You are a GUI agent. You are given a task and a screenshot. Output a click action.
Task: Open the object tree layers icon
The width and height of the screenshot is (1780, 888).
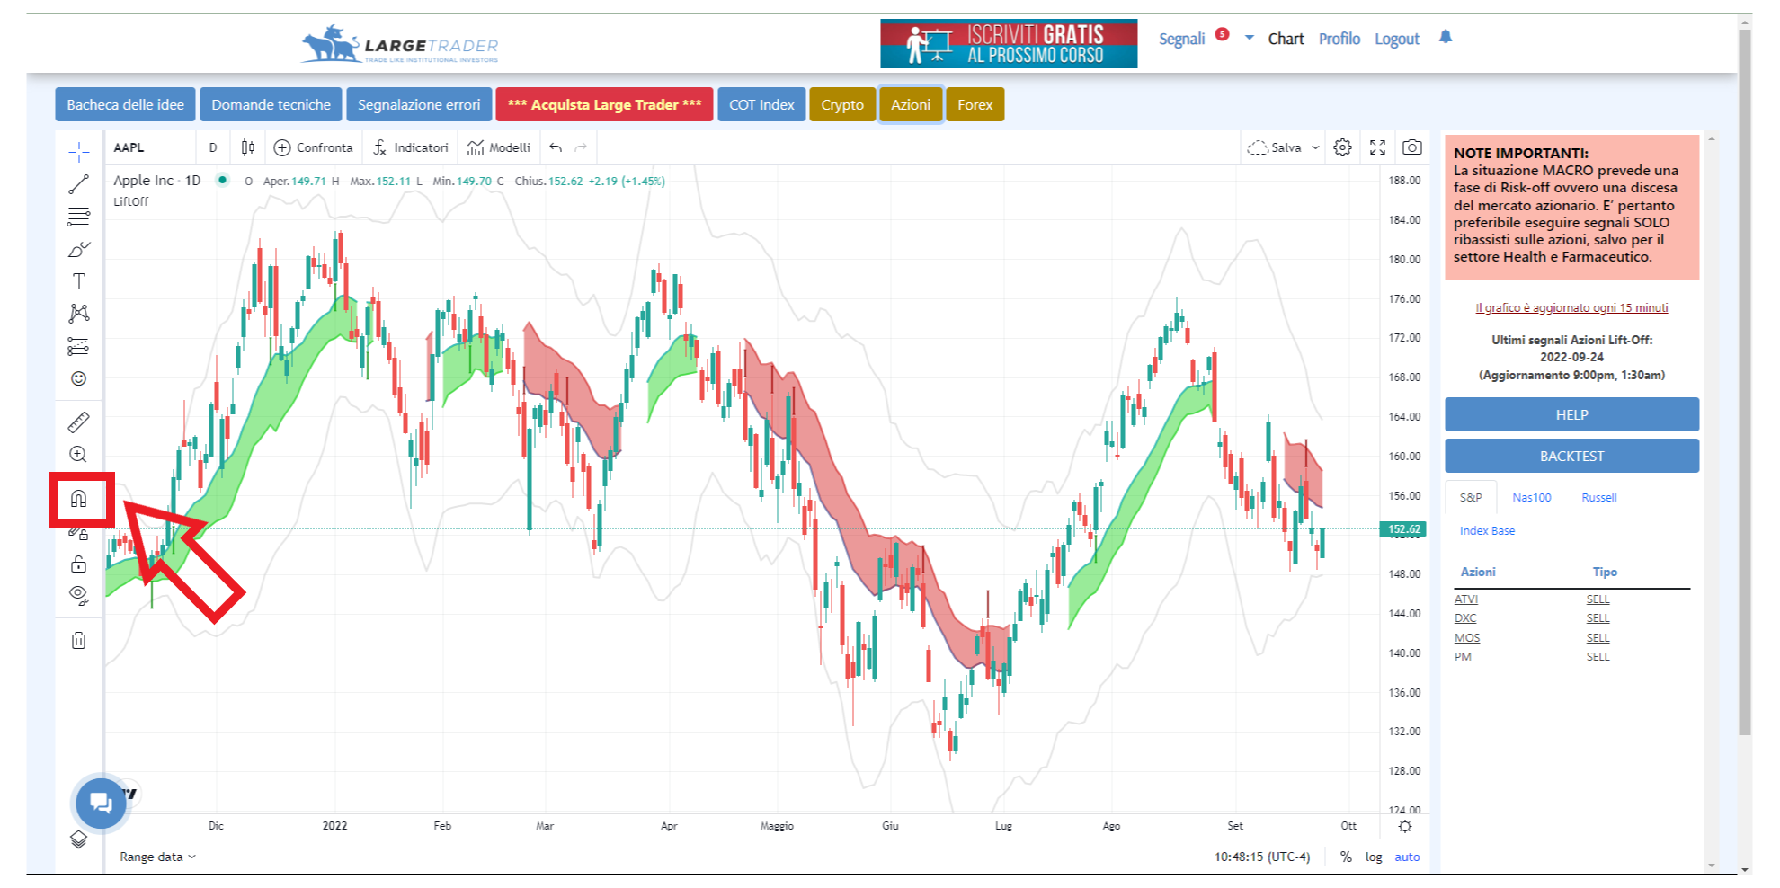pos(79,839)
